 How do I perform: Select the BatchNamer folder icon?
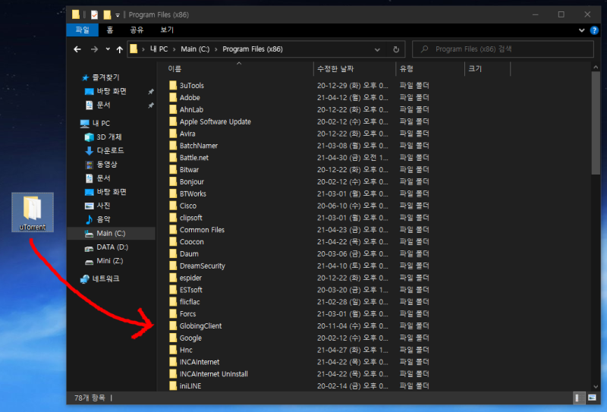pos(173,145)
